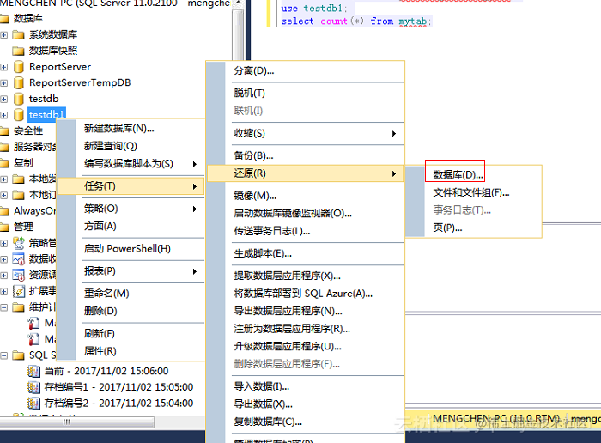The height and width of the screenshot is (443, 601).
Task: Collapse the SQL Server logs node
Action: [x=3, y=355]
